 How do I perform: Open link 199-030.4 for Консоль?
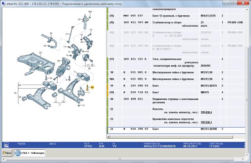point(206,112)
